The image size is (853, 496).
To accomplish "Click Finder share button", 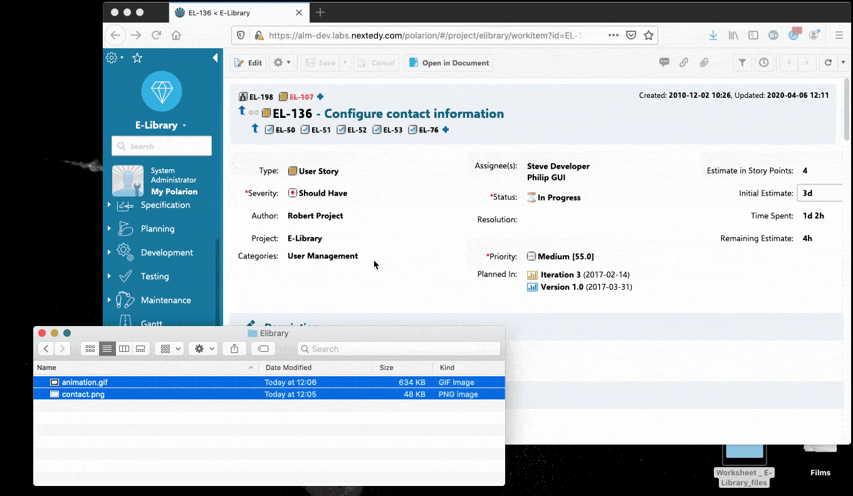I will point(234,349).
